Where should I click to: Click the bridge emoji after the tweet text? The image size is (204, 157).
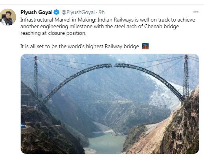(x=145, y=46)
